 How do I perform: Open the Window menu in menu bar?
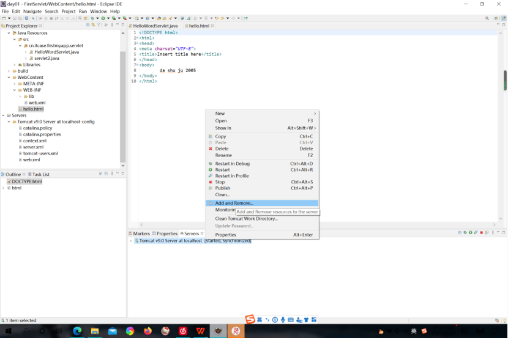(99, 12)
